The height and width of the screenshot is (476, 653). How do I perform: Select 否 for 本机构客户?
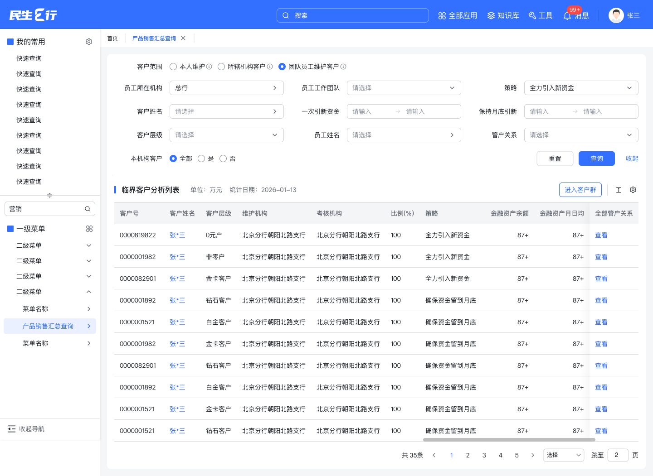[223, 159]
